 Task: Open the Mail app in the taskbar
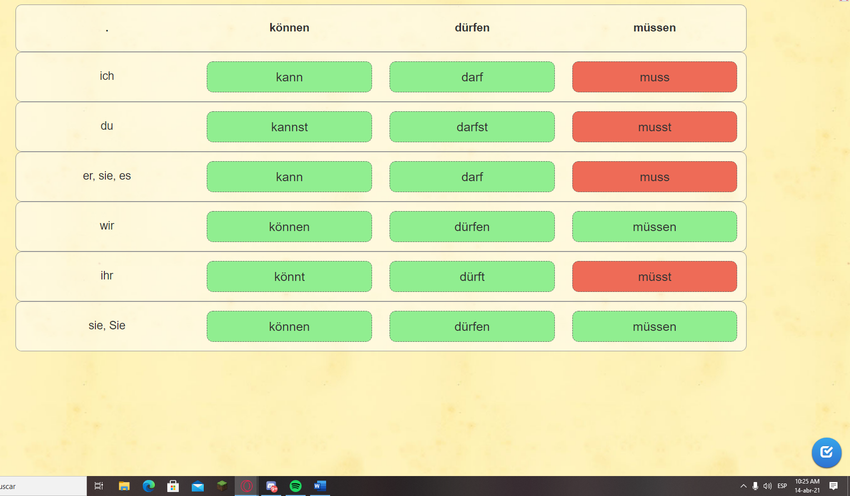(x=198, y=486)
